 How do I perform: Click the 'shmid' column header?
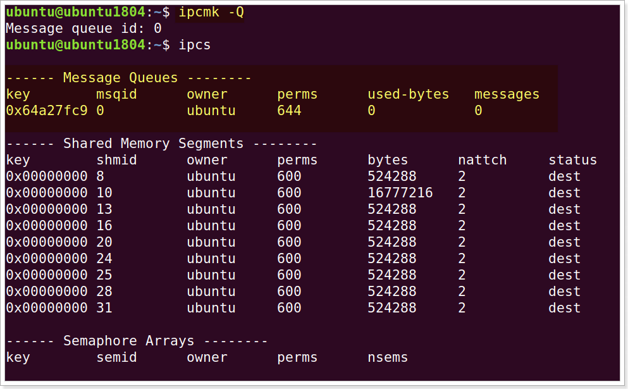coord(116,160)
